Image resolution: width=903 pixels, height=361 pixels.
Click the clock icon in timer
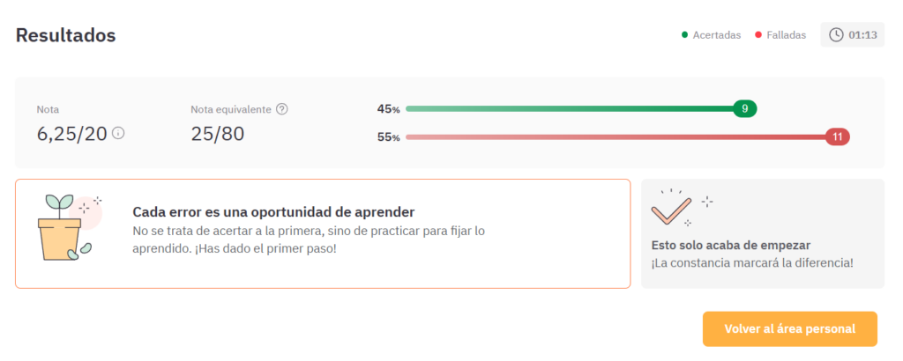tap(836, 35)
